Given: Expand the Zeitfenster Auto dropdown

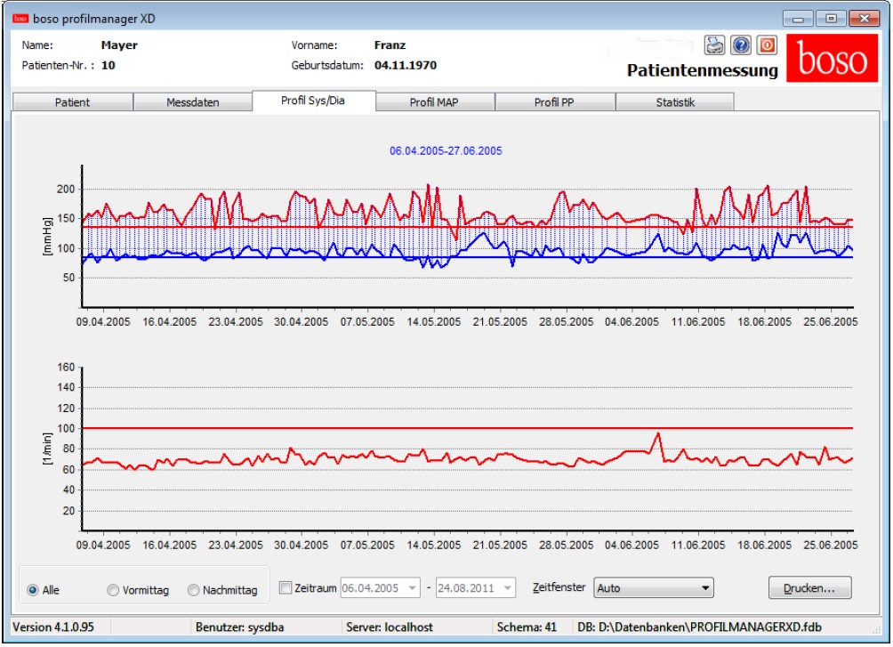Looking at the screenshot, I should point(653,588).
